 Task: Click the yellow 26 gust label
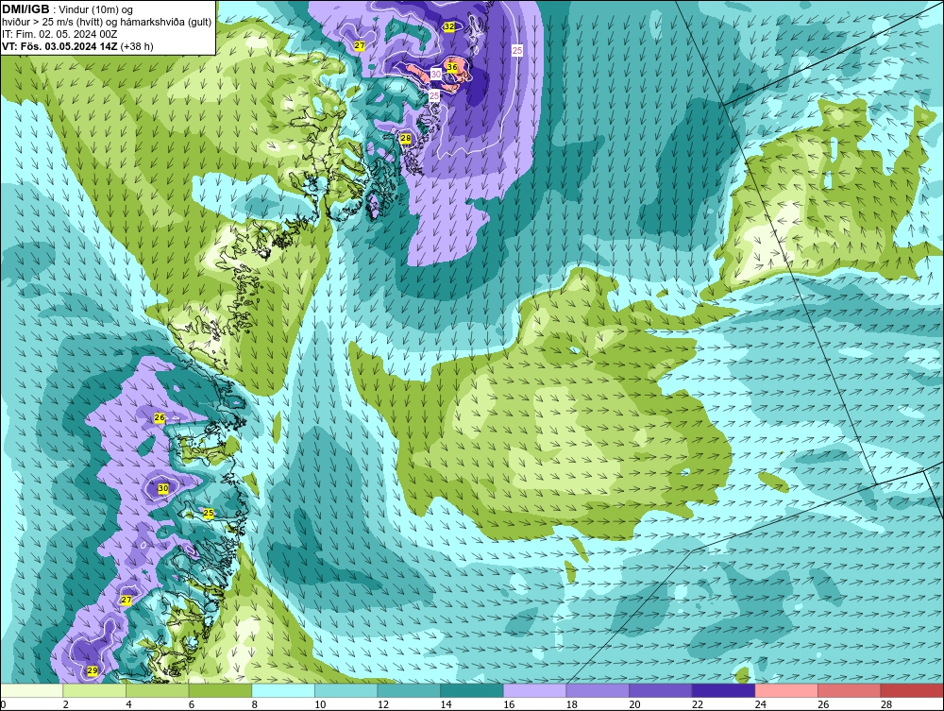click(160, 417)
